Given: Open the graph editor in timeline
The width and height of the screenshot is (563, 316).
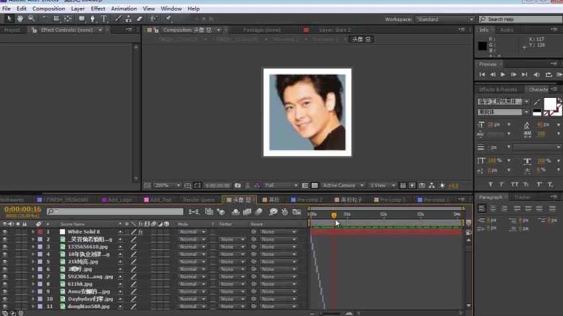Looking at the screenshot, I should pyautogui.click(x=296, y=212).
